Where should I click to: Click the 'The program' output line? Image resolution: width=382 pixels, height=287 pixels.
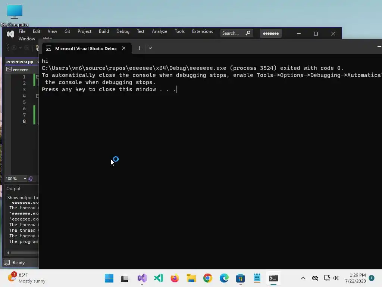click(24, 241)
